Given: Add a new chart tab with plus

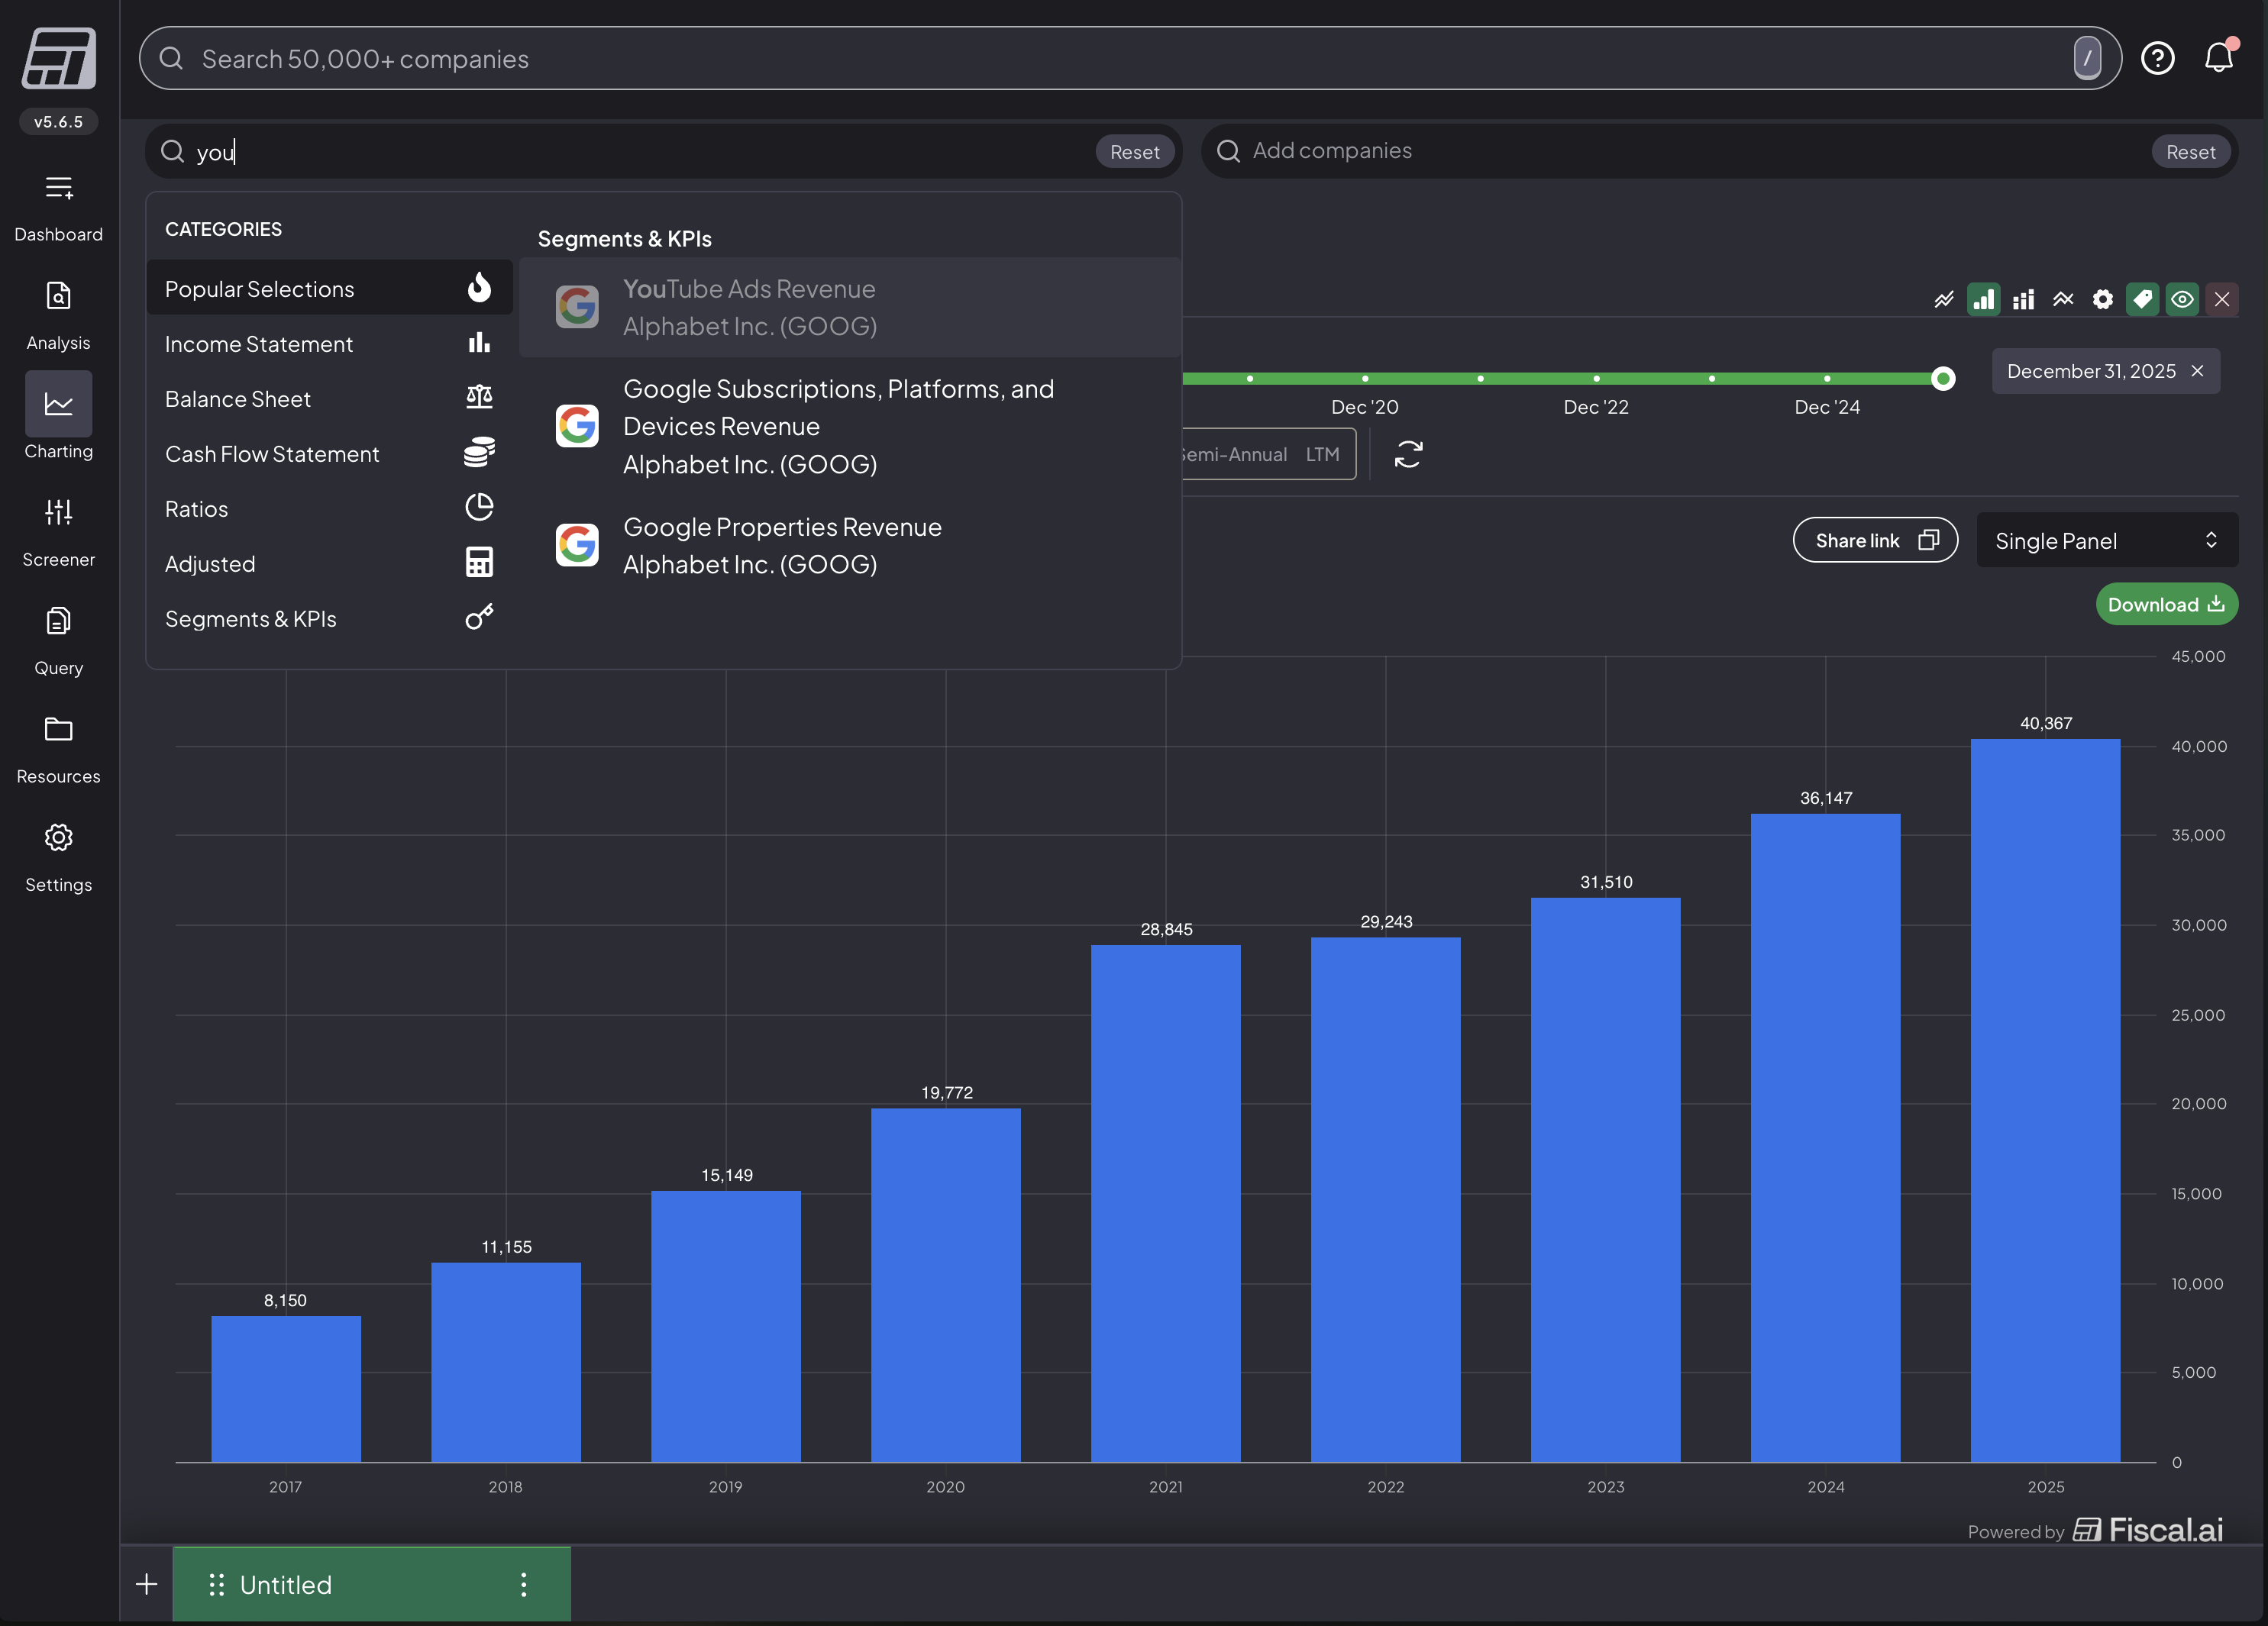Looking at the screenshot, I should pyautogui.click(x=146, y=1584).
